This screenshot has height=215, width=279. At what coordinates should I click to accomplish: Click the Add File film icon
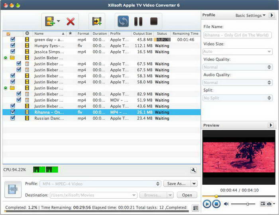click(x=50, y=21)
